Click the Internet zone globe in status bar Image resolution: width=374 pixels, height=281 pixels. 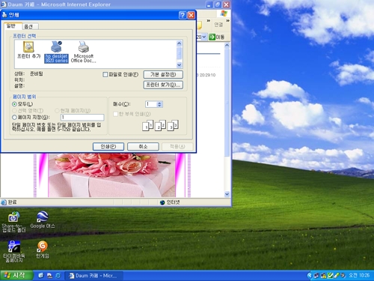(x=162, y=202)
